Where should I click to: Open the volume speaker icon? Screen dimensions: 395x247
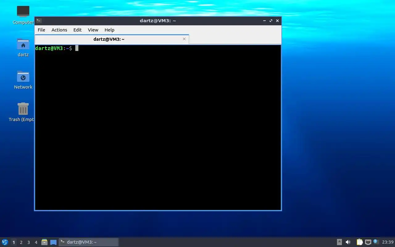[x=348, y=242]
